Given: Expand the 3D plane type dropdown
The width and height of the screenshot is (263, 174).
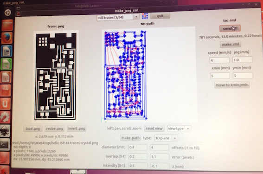Looking at the screenshot, I should click(x=175, y=138).
